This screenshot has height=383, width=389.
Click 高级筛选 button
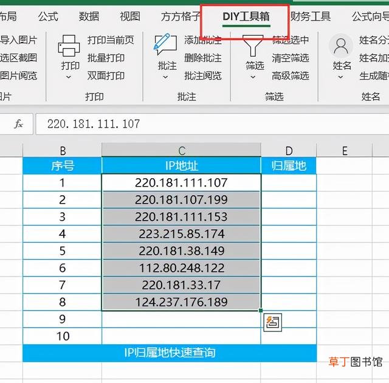[291, 75]
